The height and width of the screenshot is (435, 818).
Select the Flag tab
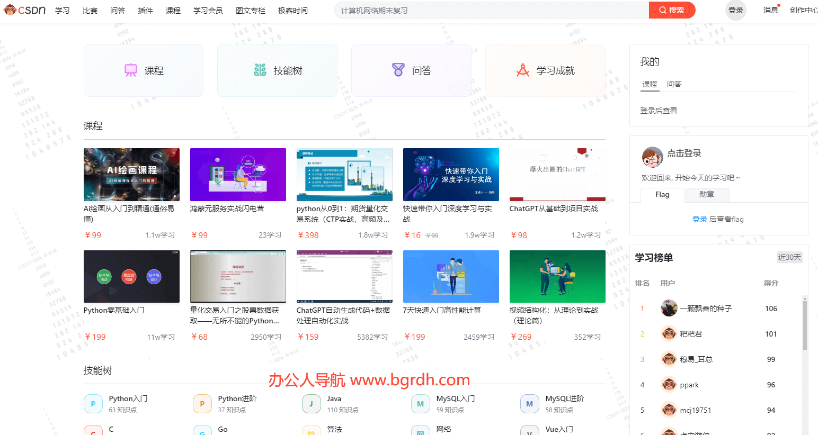[662, 195]
